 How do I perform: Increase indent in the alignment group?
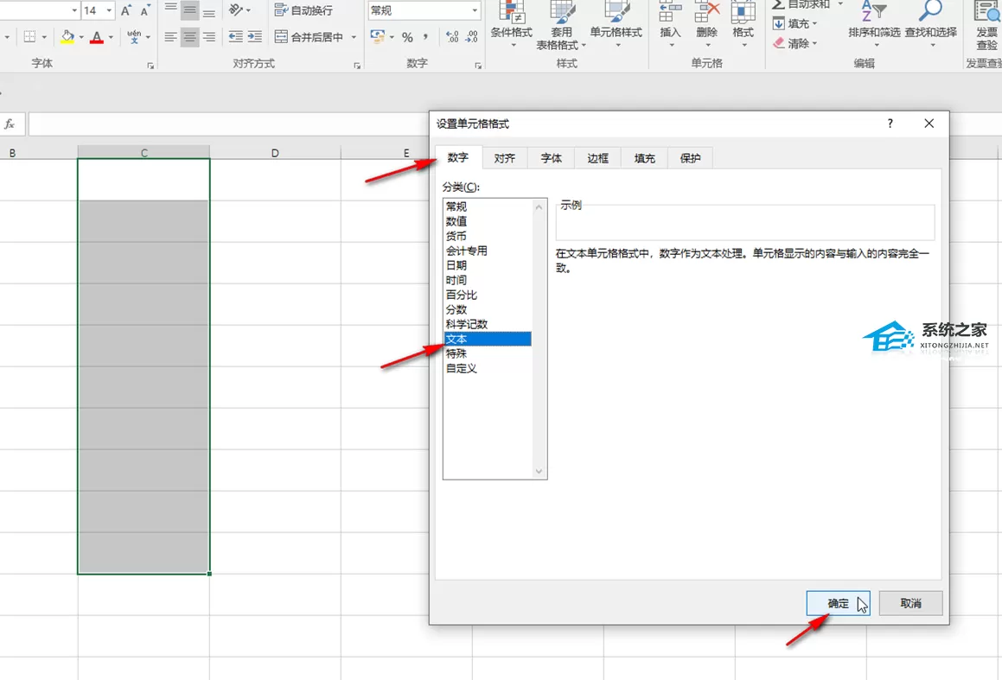(255, 37)
